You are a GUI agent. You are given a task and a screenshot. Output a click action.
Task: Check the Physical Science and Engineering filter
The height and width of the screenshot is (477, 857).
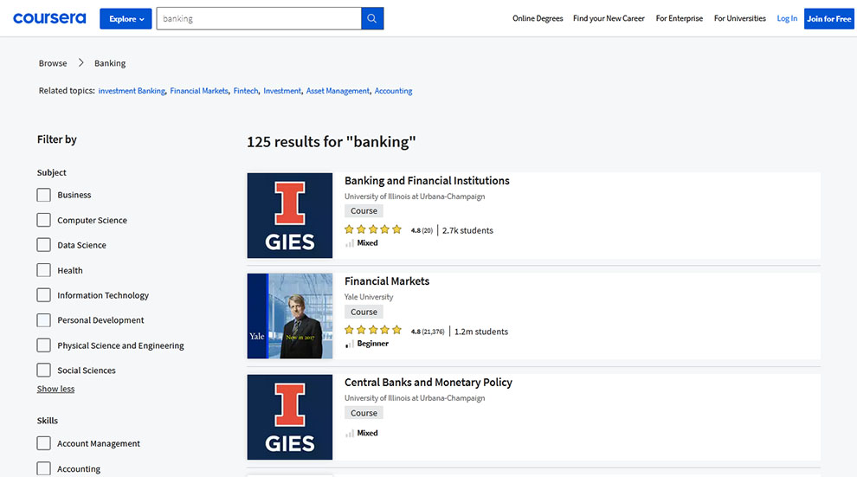(x=44, y=345)
